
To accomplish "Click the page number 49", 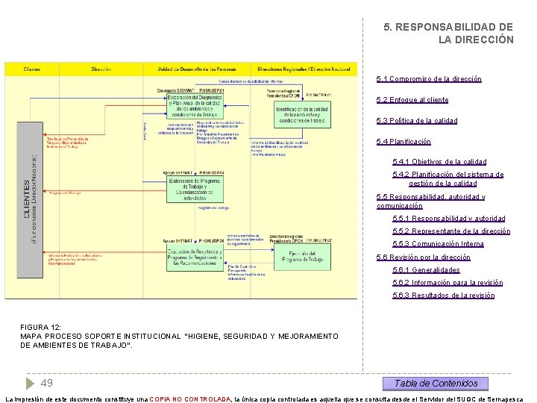I will tap(47, 383).
